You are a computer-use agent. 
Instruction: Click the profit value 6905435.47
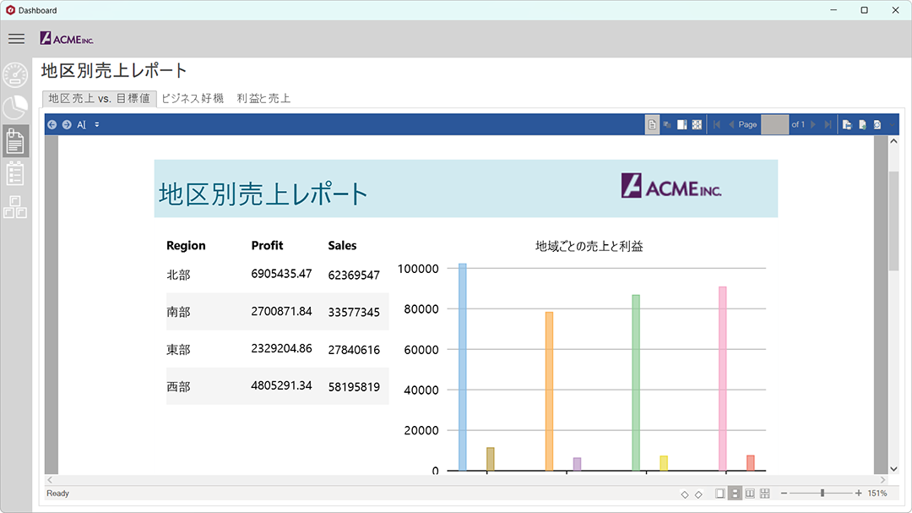(281, 274)
